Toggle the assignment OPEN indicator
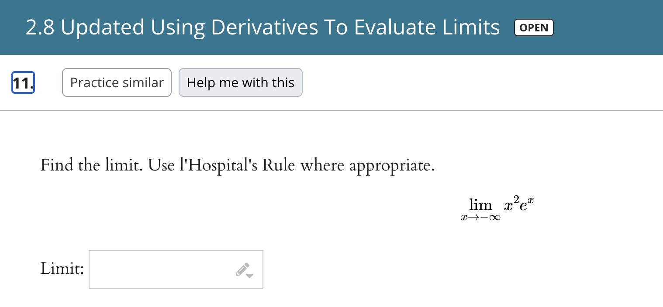 pos(534,27)
